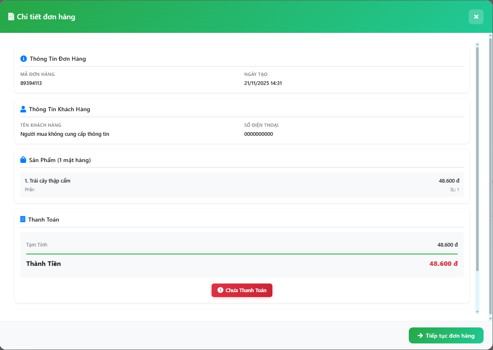The image size is (493, 350).
Task: Click the red Thành Tiền total amount
Action: click(x=443, y=264)
